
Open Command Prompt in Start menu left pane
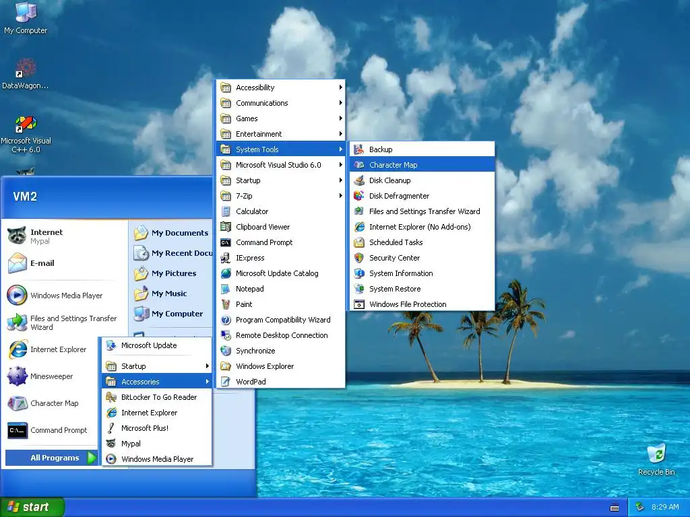pyautogui.click(x=51, y=430)
